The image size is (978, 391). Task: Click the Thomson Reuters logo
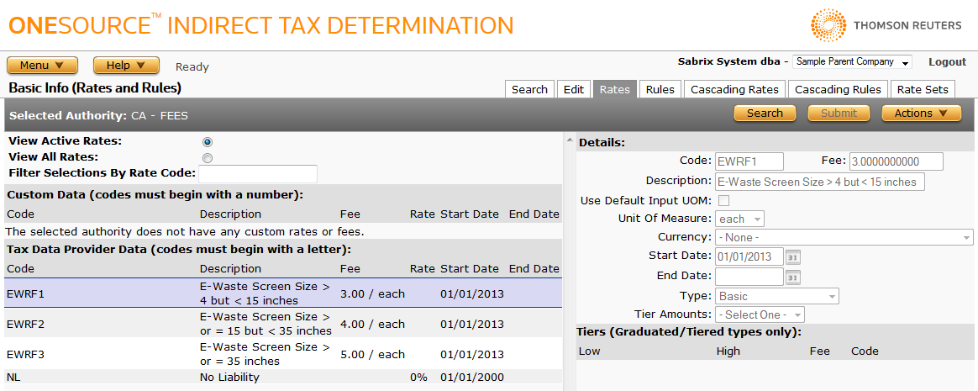pyautogui.click(x=886, y=26)
